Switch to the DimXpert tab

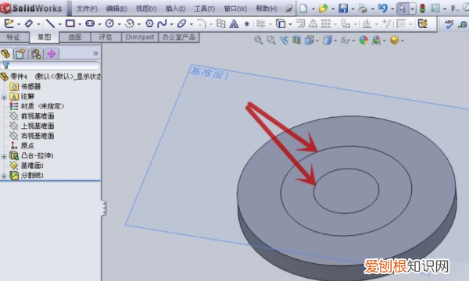pos(140,37)
